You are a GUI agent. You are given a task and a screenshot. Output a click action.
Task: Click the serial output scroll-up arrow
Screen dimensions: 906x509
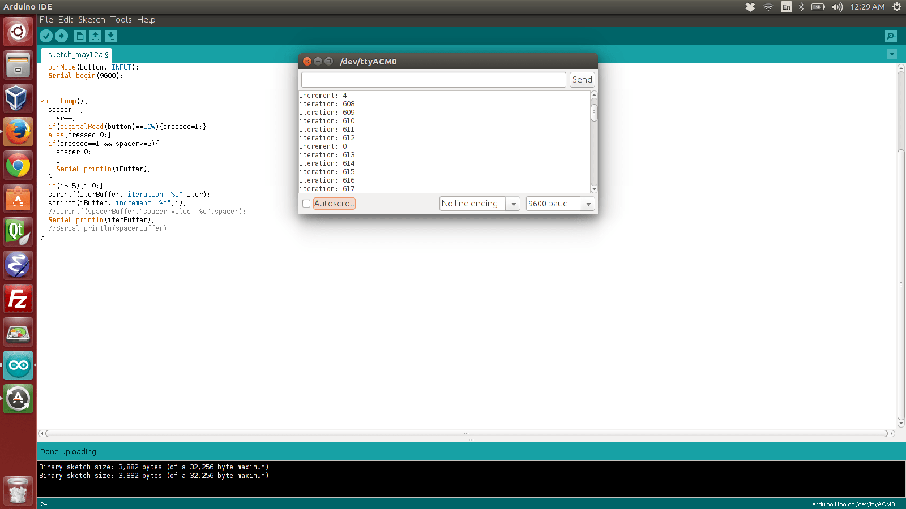coord(594,94)
